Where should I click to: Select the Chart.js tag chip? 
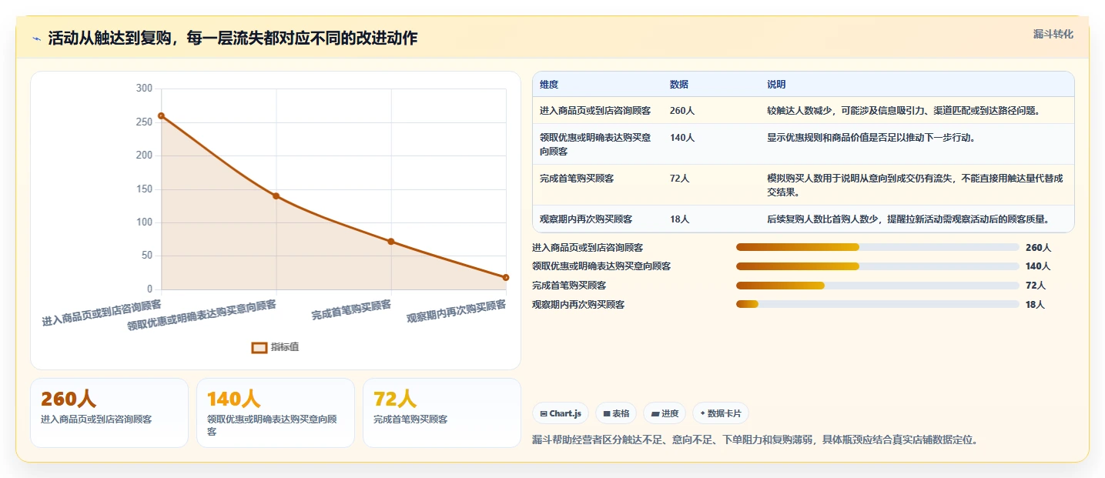point(561,413)
